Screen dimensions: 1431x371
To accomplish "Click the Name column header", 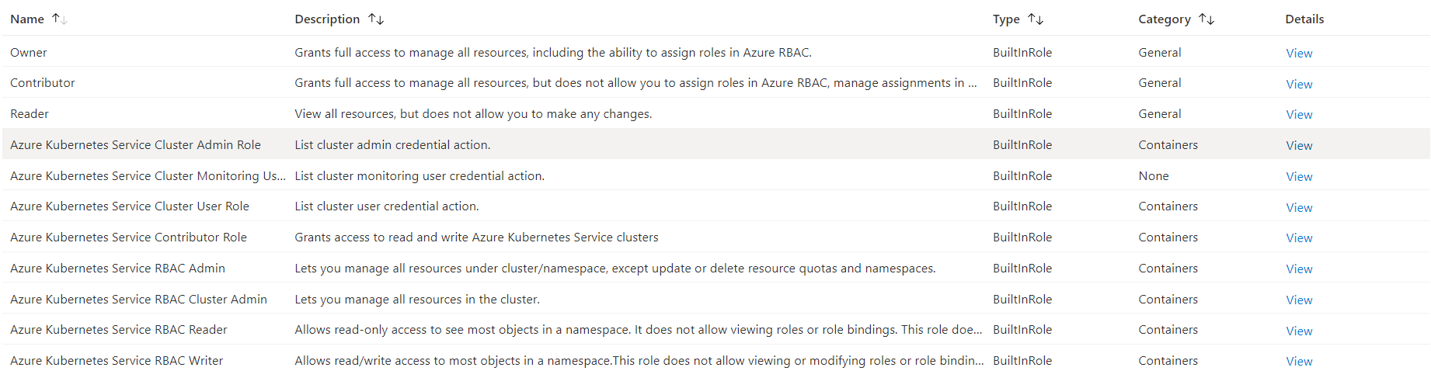I will (x=27, y=19).
